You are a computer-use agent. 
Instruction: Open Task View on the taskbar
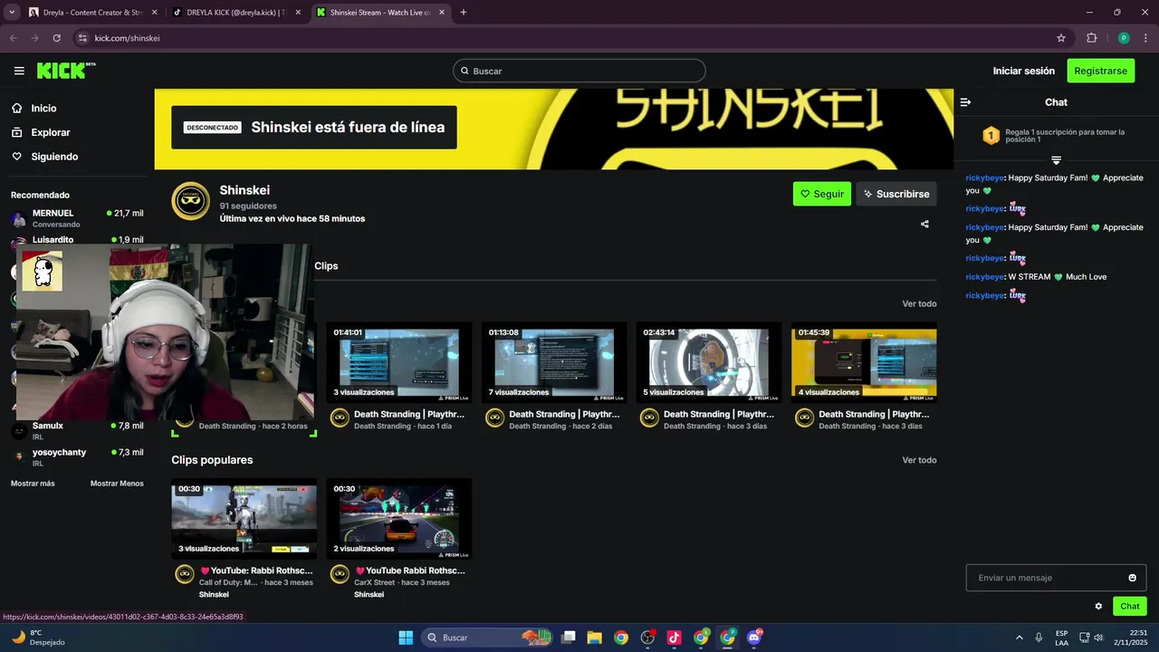point(568,638)
